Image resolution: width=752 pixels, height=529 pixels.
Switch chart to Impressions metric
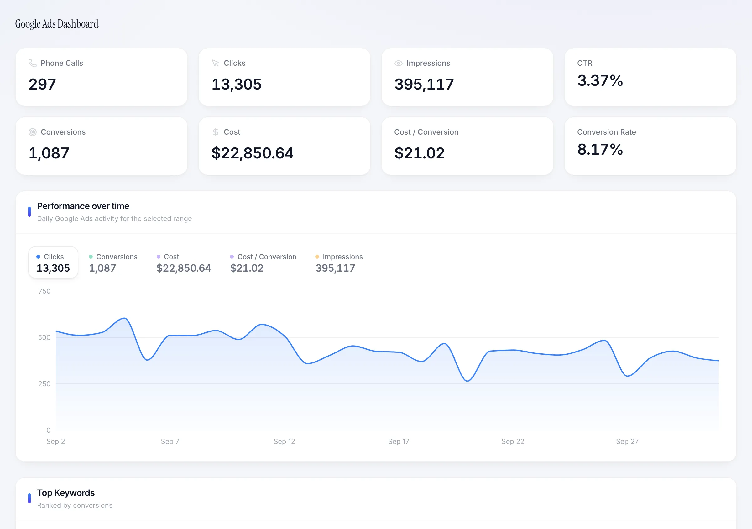tap(339, 262)
